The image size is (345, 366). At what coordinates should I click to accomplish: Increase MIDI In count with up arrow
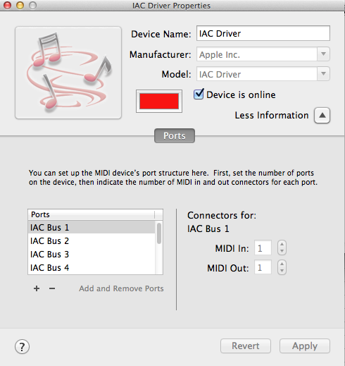coord(282,244)
